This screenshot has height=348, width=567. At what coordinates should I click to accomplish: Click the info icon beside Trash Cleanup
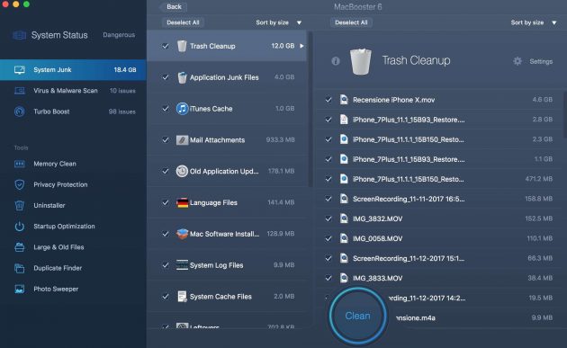336,61
